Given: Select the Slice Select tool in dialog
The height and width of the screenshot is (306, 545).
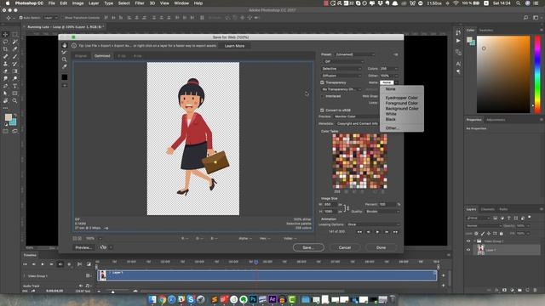Looking at the screenshot, I should [x=65, y=53].
